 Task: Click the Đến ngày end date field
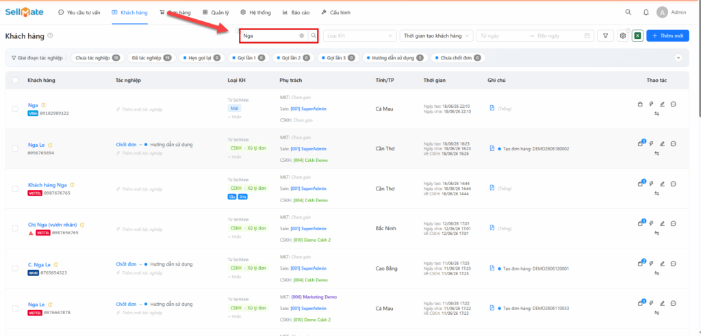click(x=559, y=36)
